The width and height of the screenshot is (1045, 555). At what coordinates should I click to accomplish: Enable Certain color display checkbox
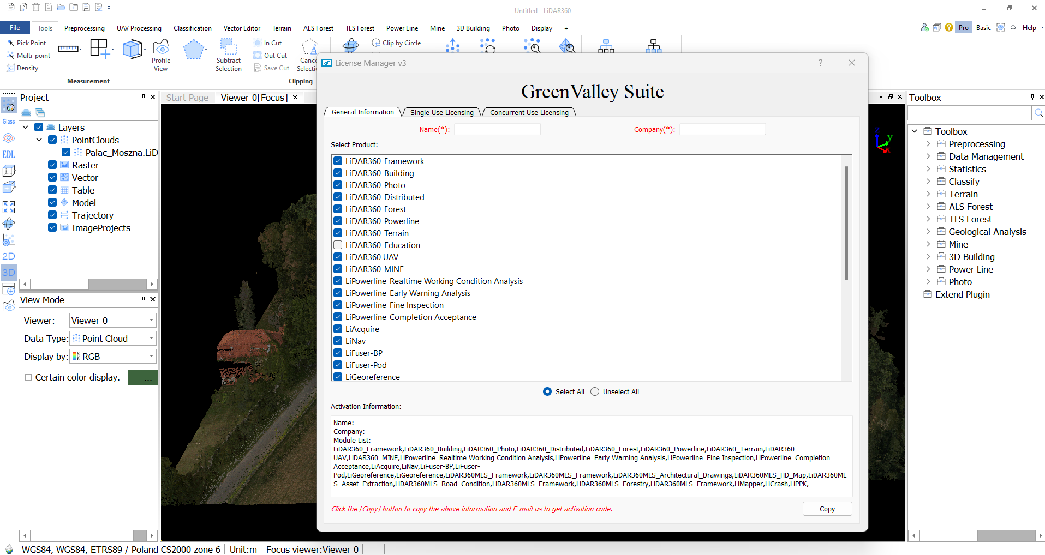(28, 377)
